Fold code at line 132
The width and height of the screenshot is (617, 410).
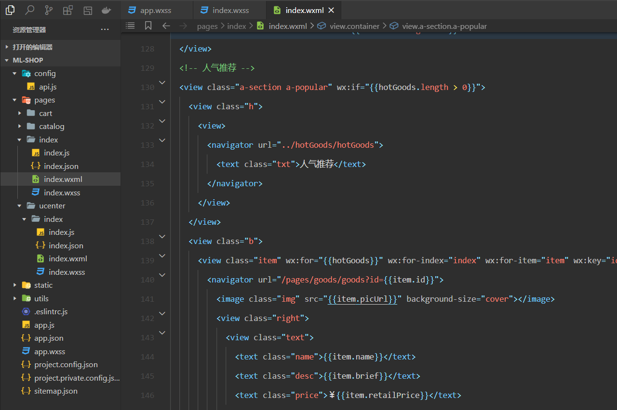click(162, 121)
